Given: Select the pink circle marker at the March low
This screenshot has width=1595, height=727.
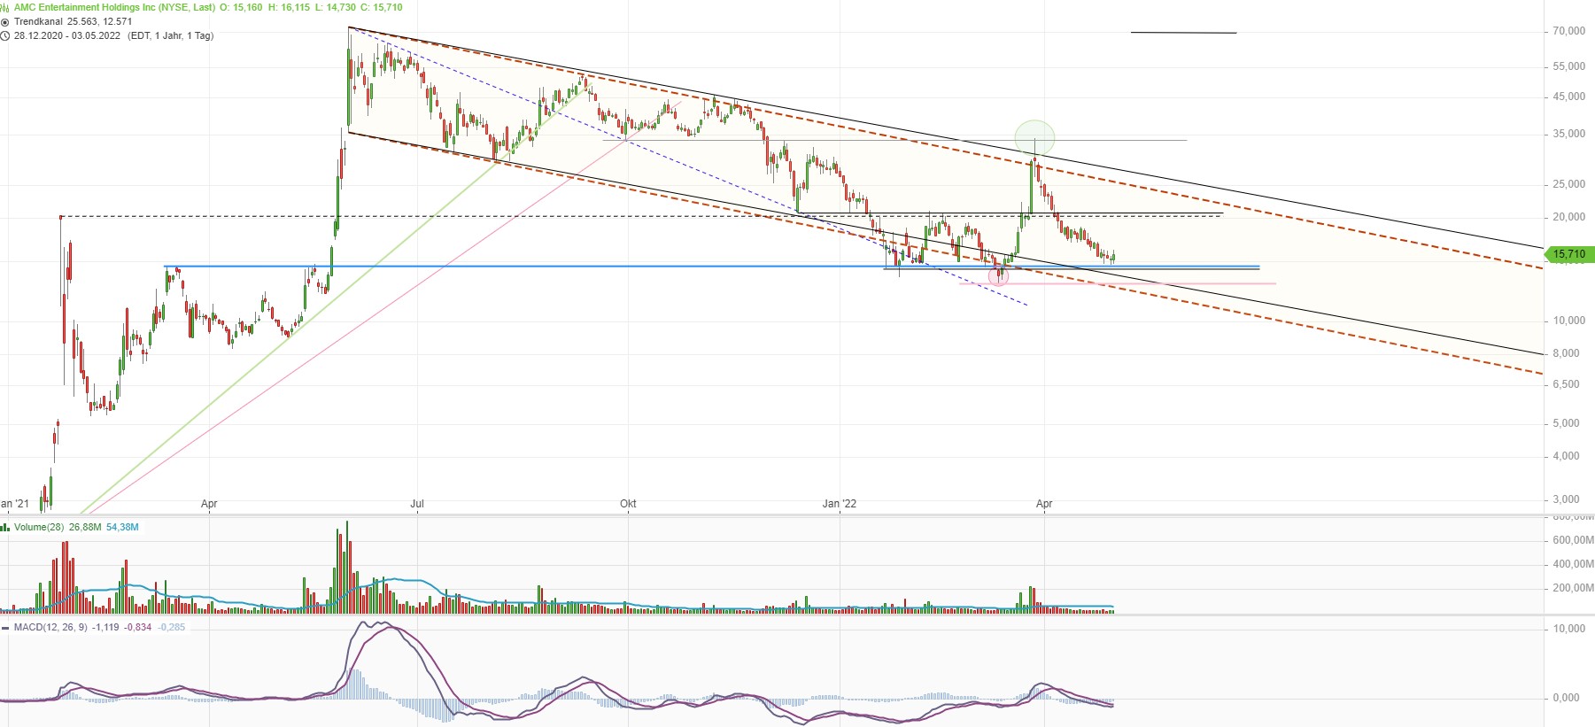Looking at the screenshot, I should 998,275.
